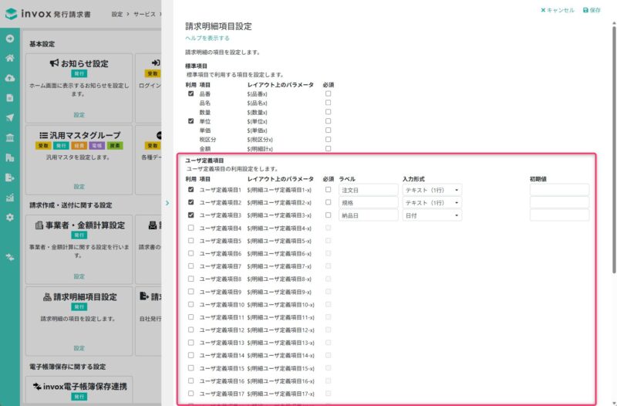
Task: Open the ヘルプを表示する link
Action: (x=207, y=38)
